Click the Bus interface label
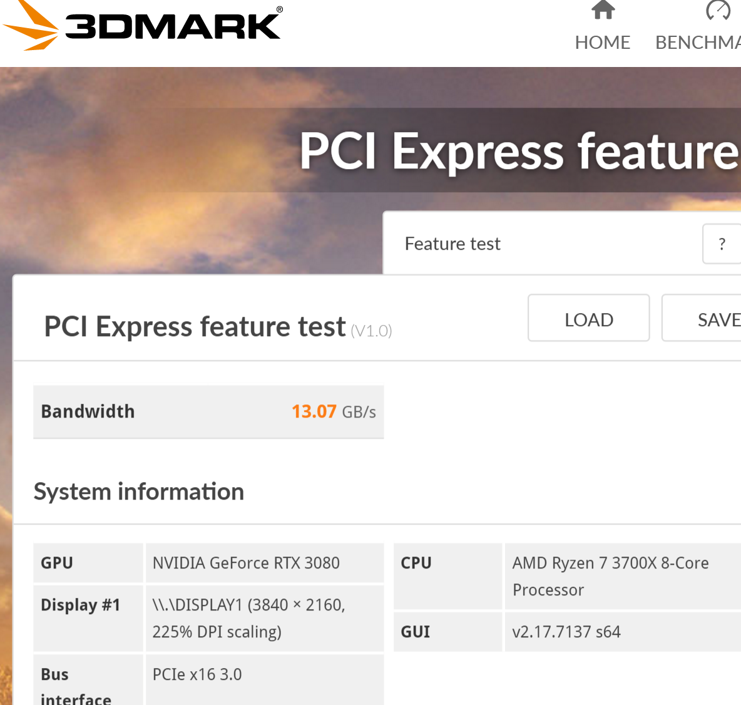Screen dimensions: 741x705 [x=76, y=687]
